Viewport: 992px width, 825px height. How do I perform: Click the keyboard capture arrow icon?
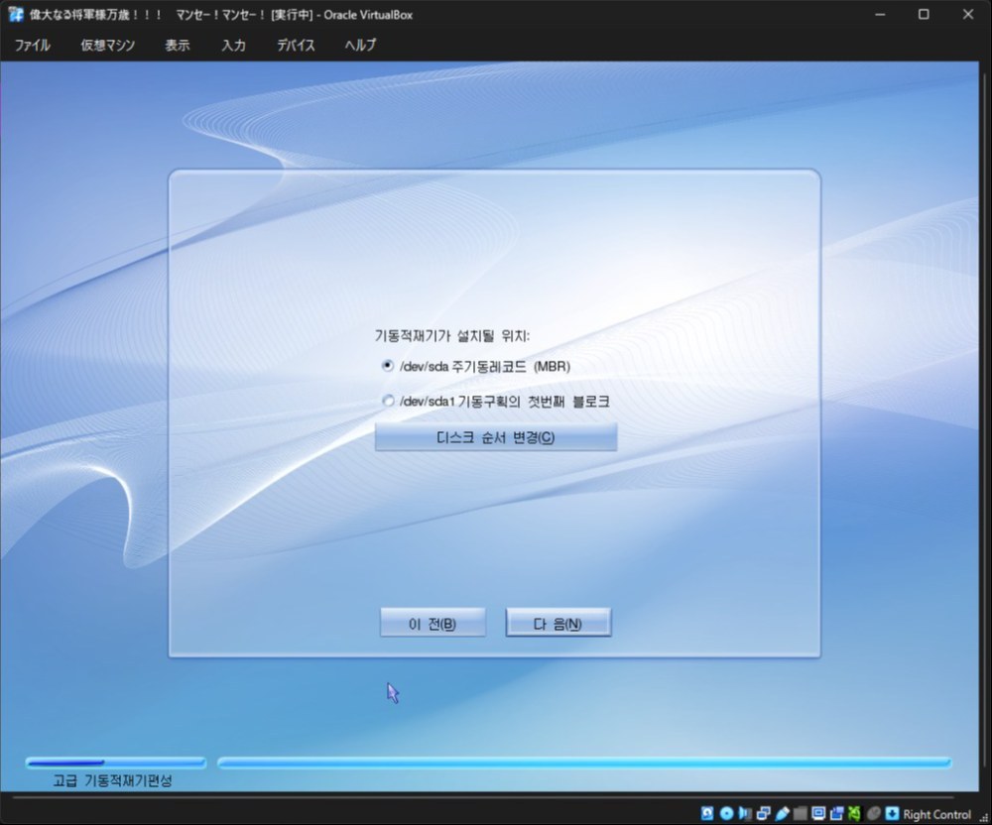(x=892, y=813)
